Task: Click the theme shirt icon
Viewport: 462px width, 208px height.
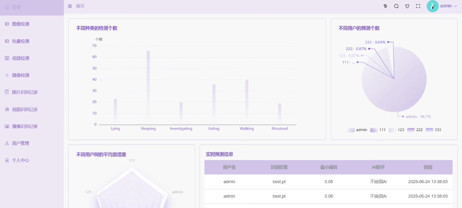Action: (407, 6)
